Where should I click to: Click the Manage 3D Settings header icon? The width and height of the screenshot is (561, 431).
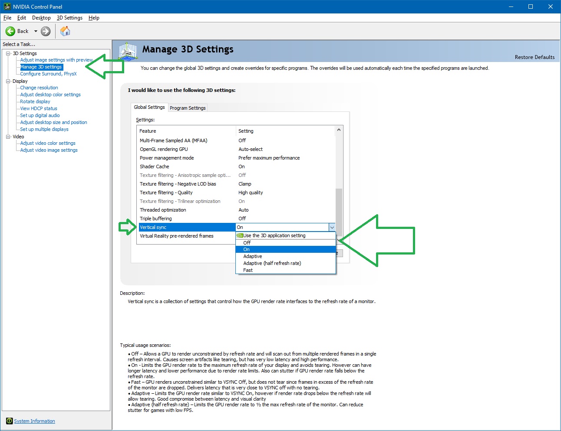[128, 52]
